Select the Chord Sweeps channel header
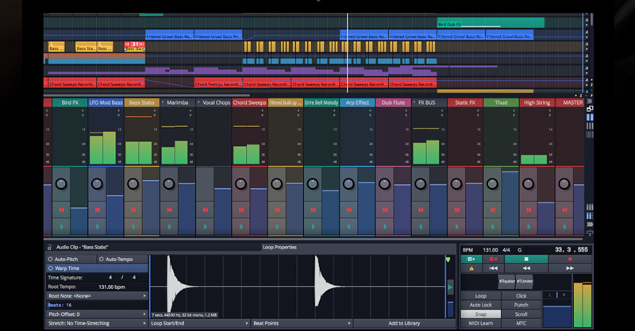Image resolution: width=635 pixels, height=331 pixels. click(248, 102)
